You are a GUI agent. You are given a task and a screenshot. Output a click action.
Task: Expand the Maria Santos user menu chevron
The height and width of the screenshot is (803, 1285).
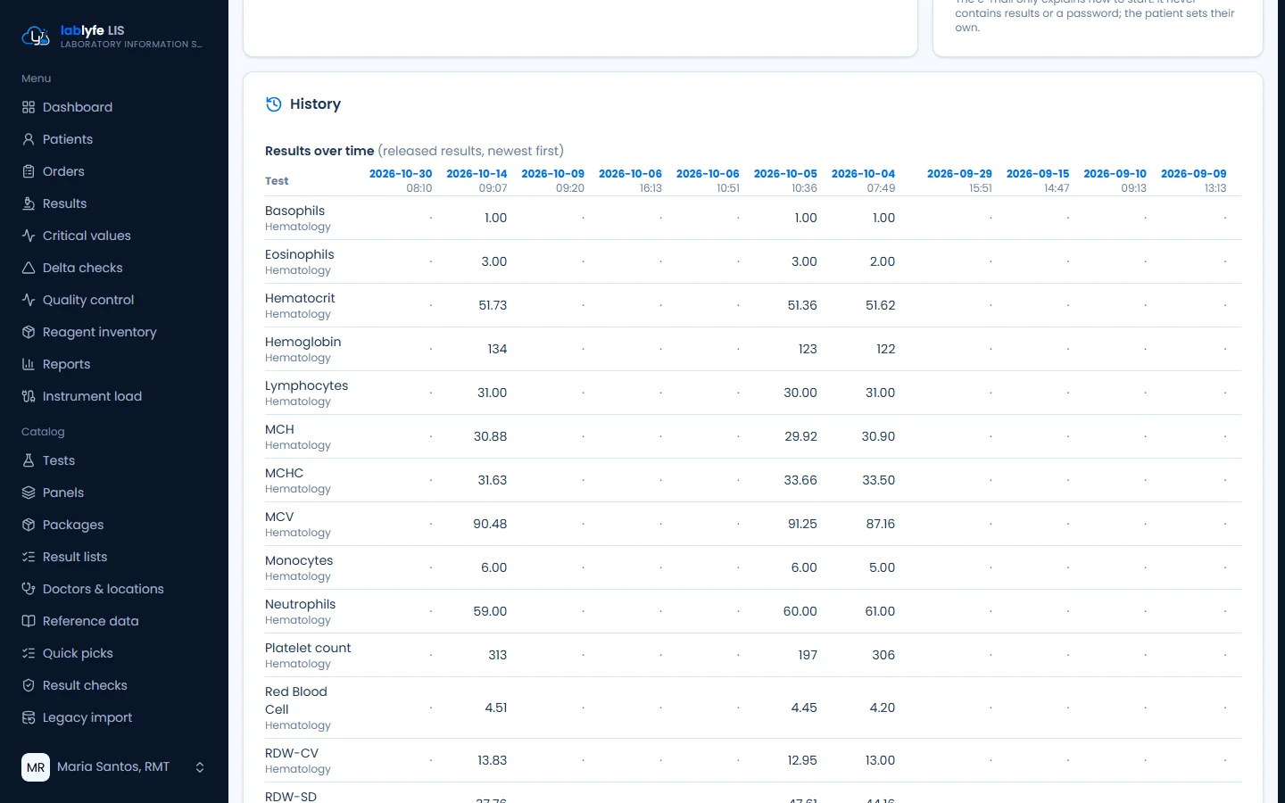coord(200,767)
